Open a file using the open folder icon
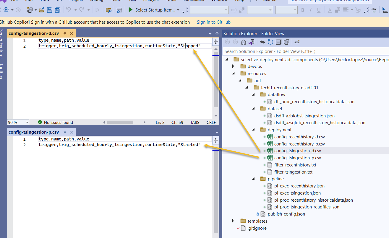 42,10
